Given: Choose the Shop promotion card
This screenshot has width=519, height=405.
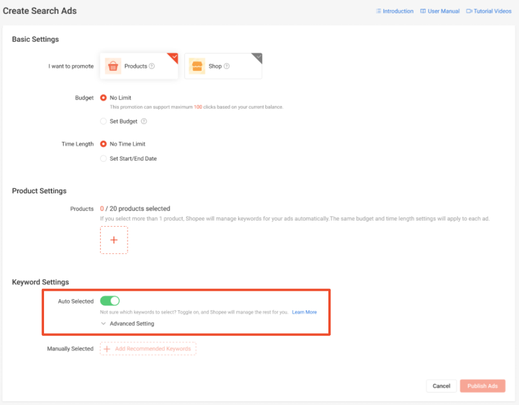Looking at the screenshot, I should tap(223, 66).
